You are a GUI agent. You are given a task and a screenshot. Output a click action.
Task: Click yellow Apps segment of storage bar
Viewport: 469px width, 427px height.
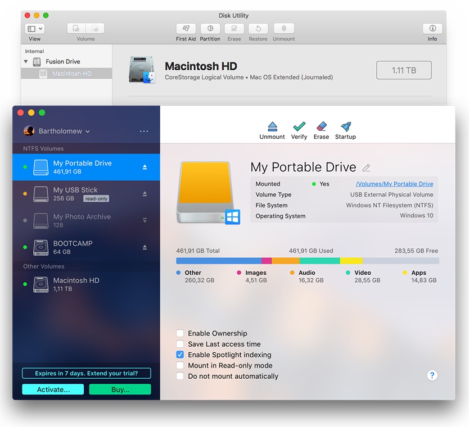[351, 261]
